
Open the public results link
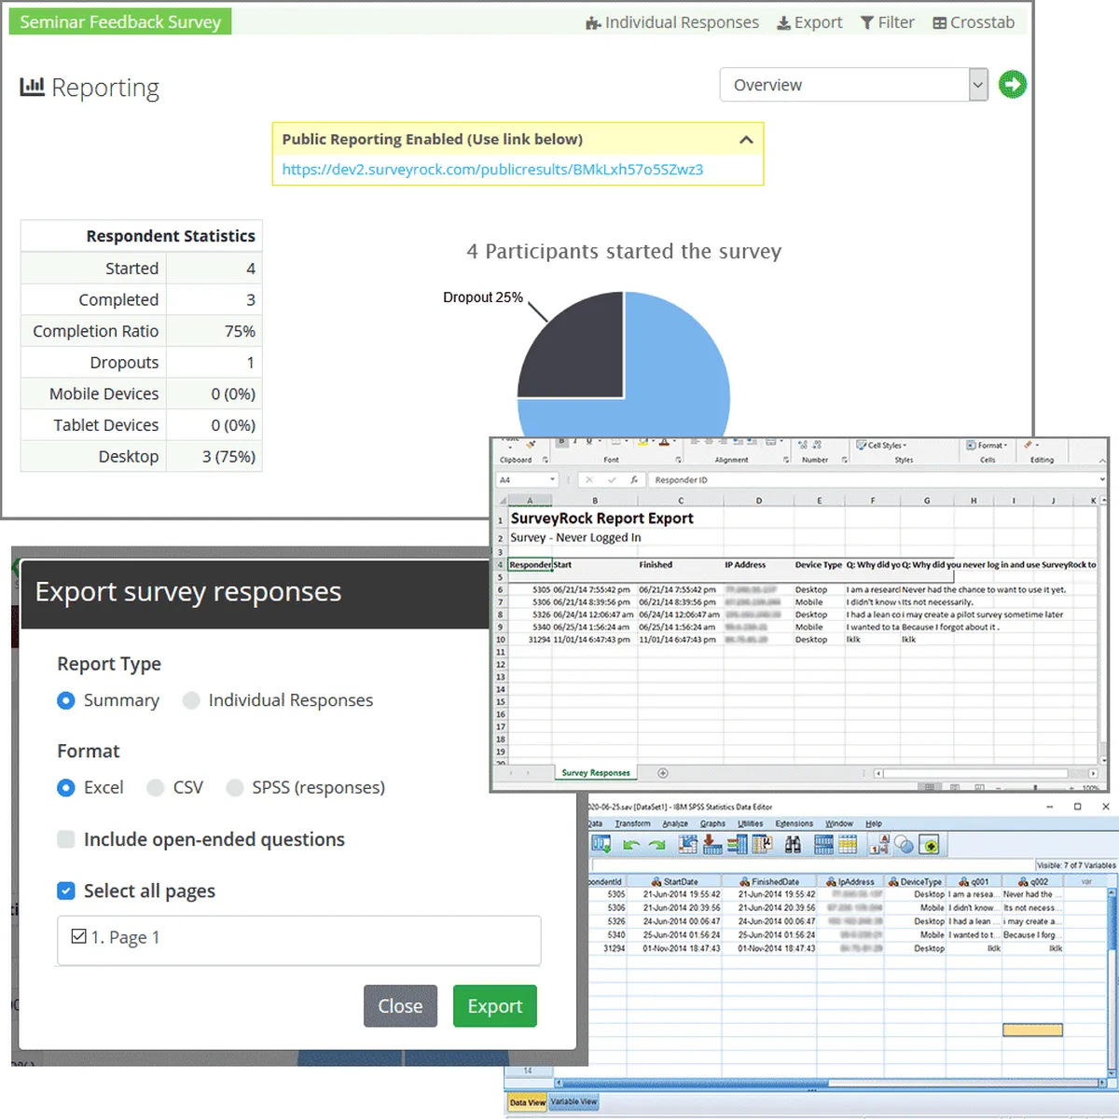pyautogui.click(x=492, y=170)
